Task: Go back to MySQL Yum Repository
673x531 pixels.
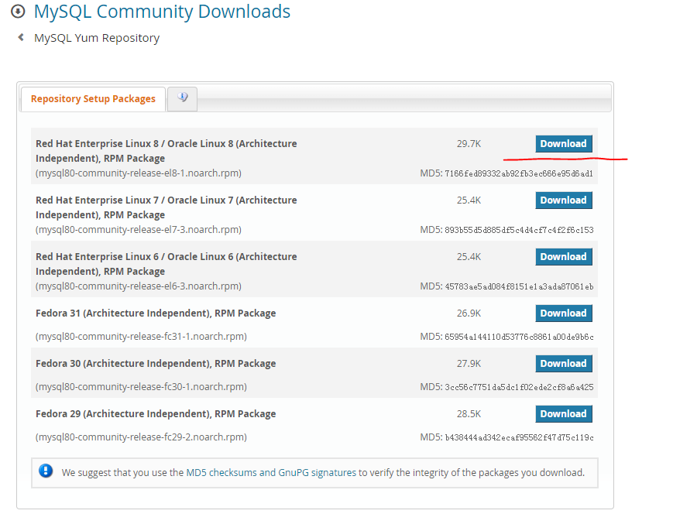Action: (97, 38)
